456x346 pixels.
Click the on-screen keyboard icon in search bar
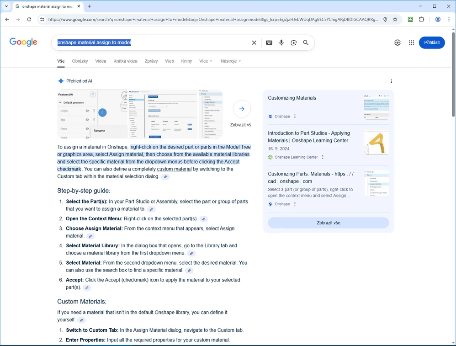click(x=269, y=43)
